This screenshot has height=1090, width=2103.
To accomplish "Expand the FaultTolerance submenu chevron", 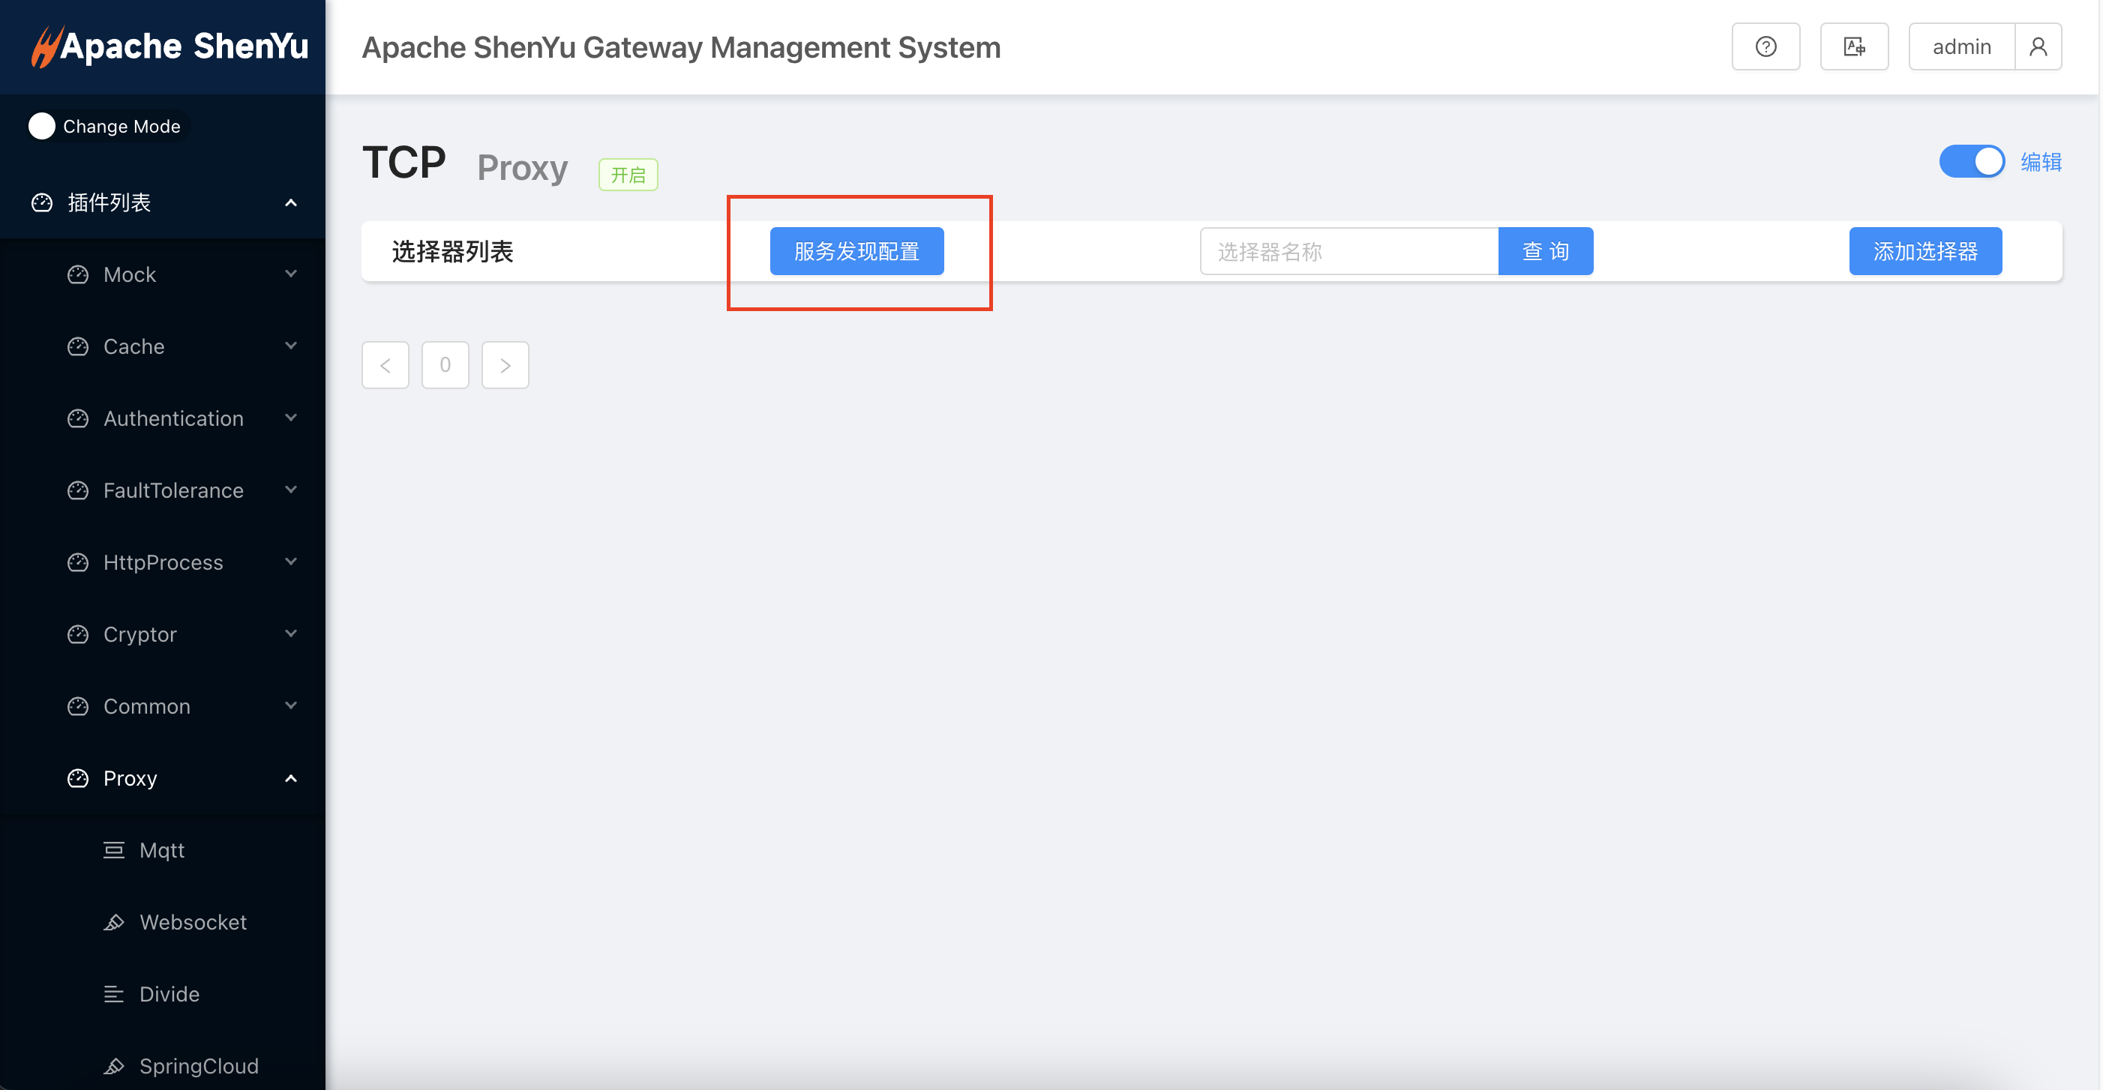I will pyautogui.click(x=291, y=490).
